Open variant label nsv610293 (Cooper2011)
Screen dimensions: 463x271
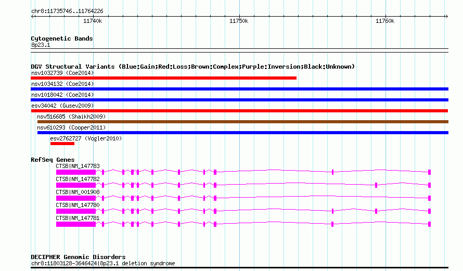click(71, 127)
